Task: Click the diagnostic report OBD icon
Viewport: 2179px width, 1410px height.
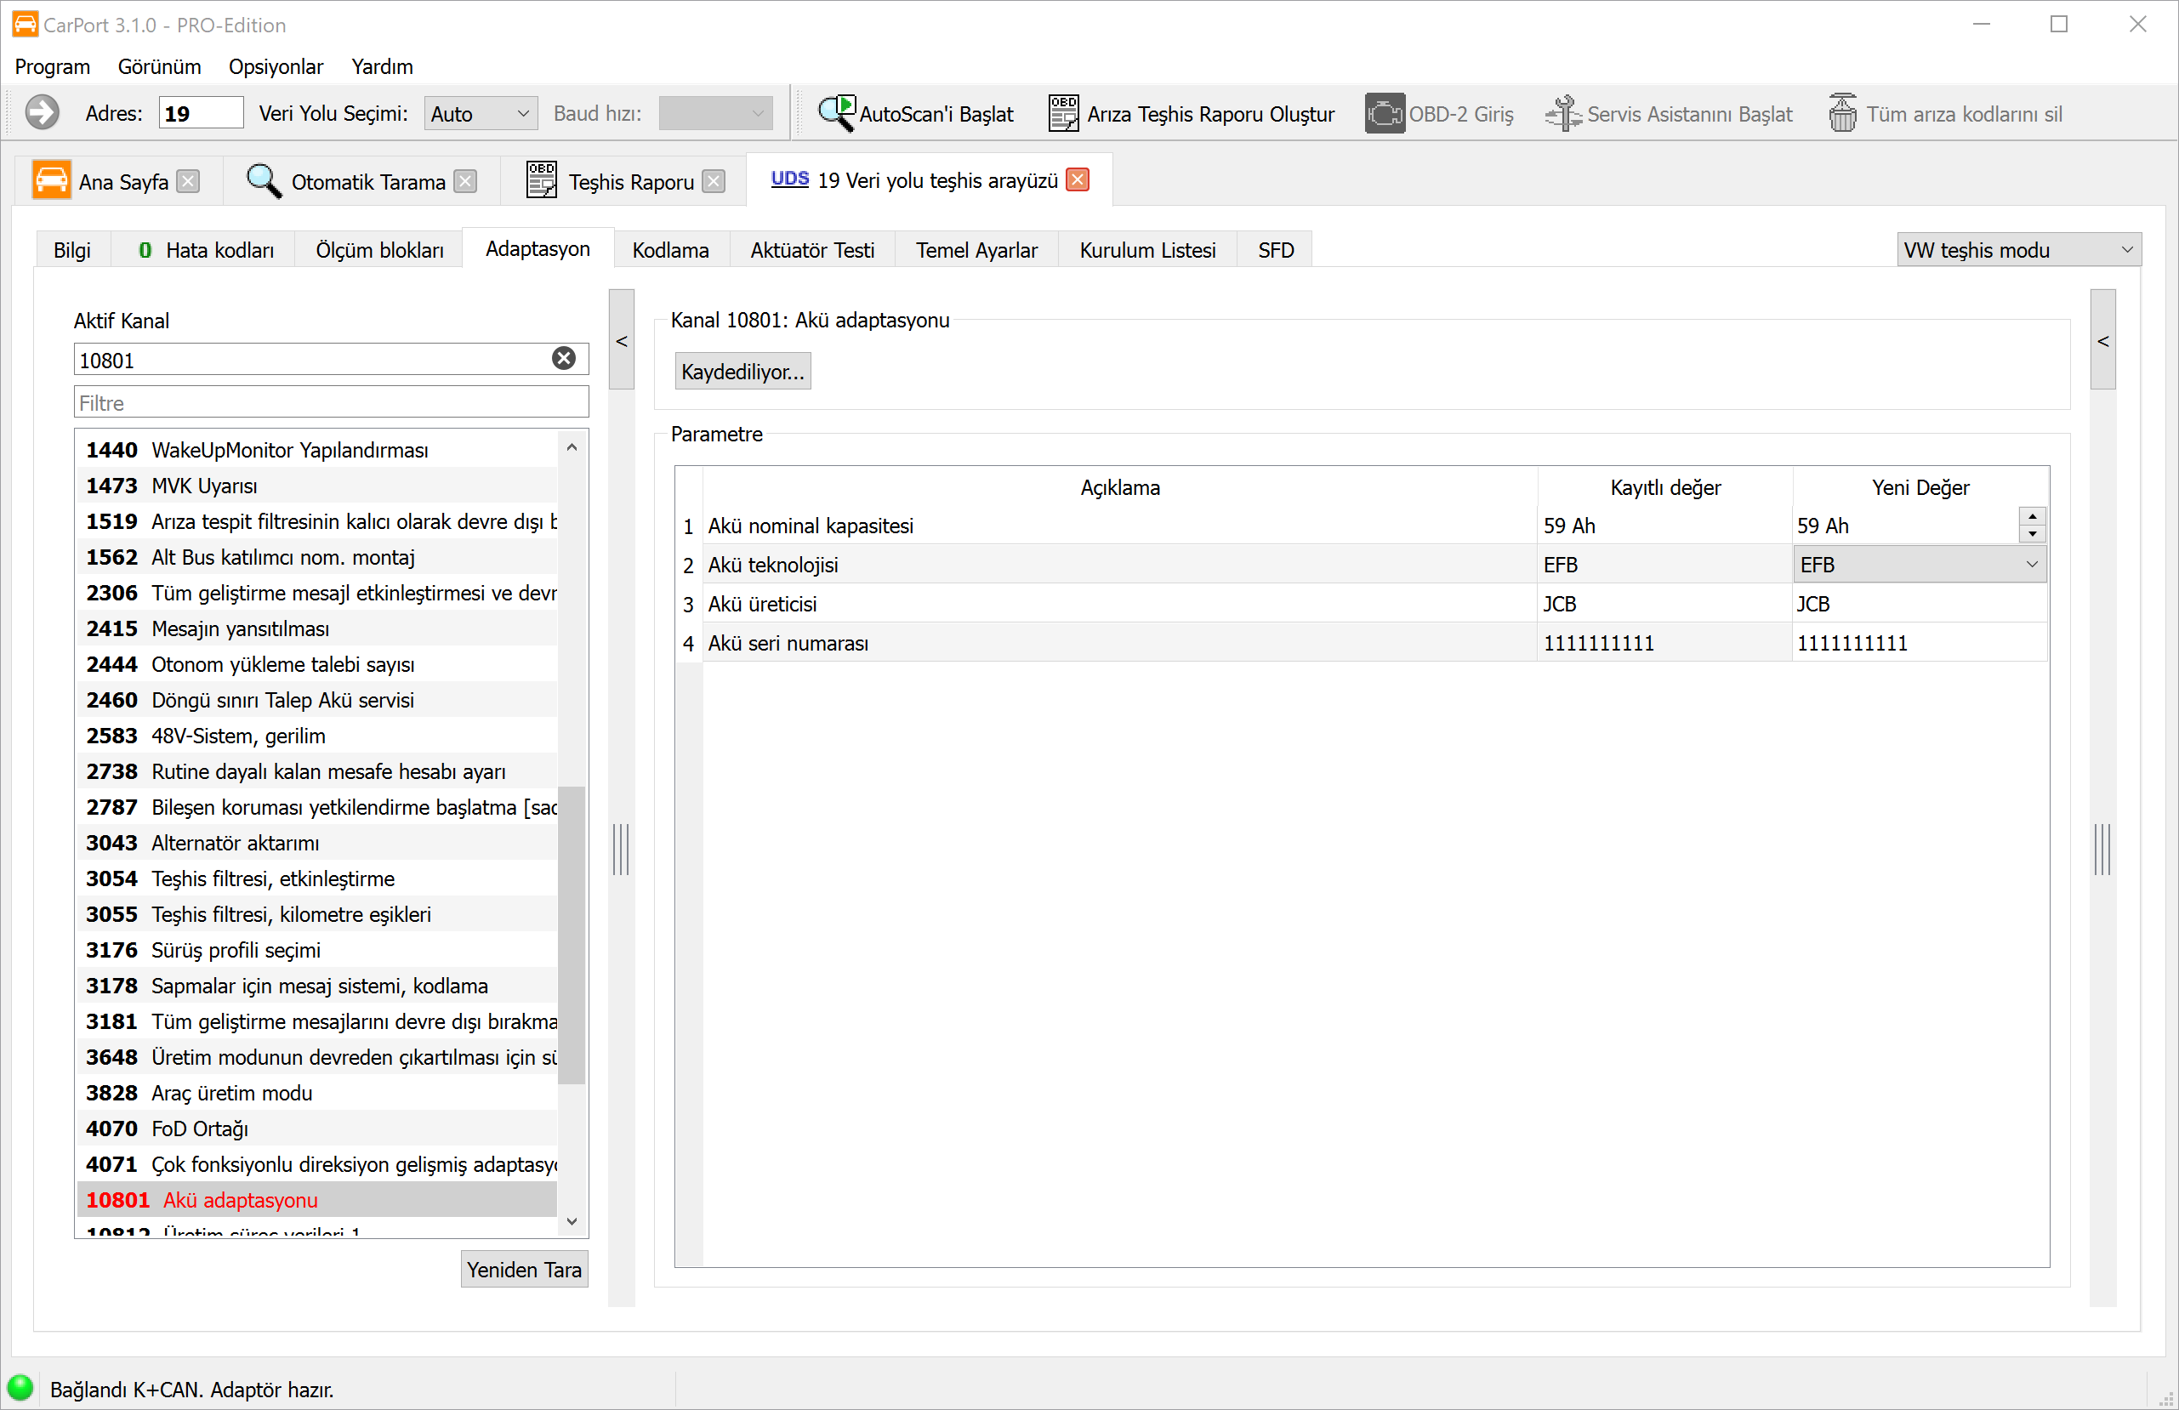Action: [1063, 112]
